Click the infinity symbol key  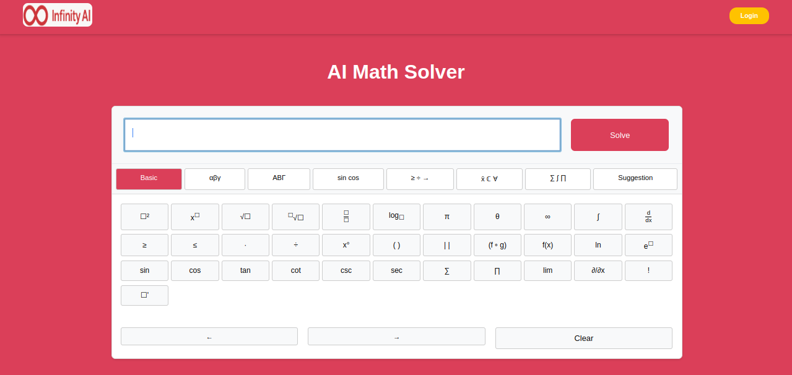[547, 217]
